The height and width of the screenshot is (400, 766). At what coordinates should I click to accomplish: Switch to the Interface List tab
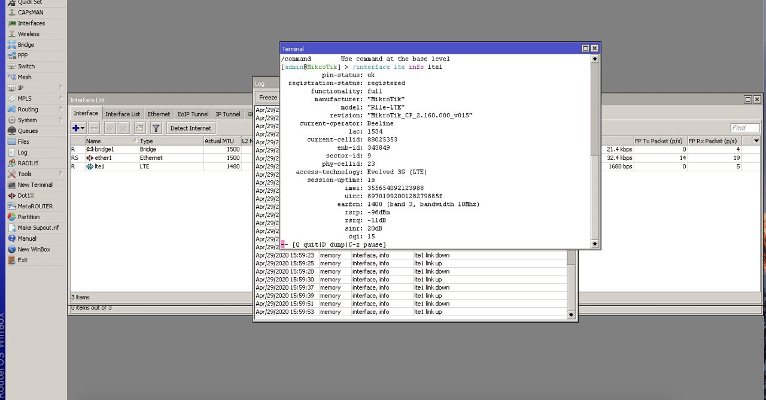pos(123,114)
